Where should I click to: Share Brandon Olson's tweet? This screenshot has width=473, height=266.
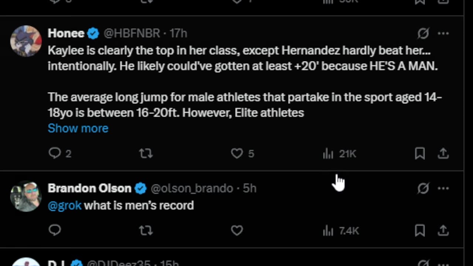[x=443, y=231]
